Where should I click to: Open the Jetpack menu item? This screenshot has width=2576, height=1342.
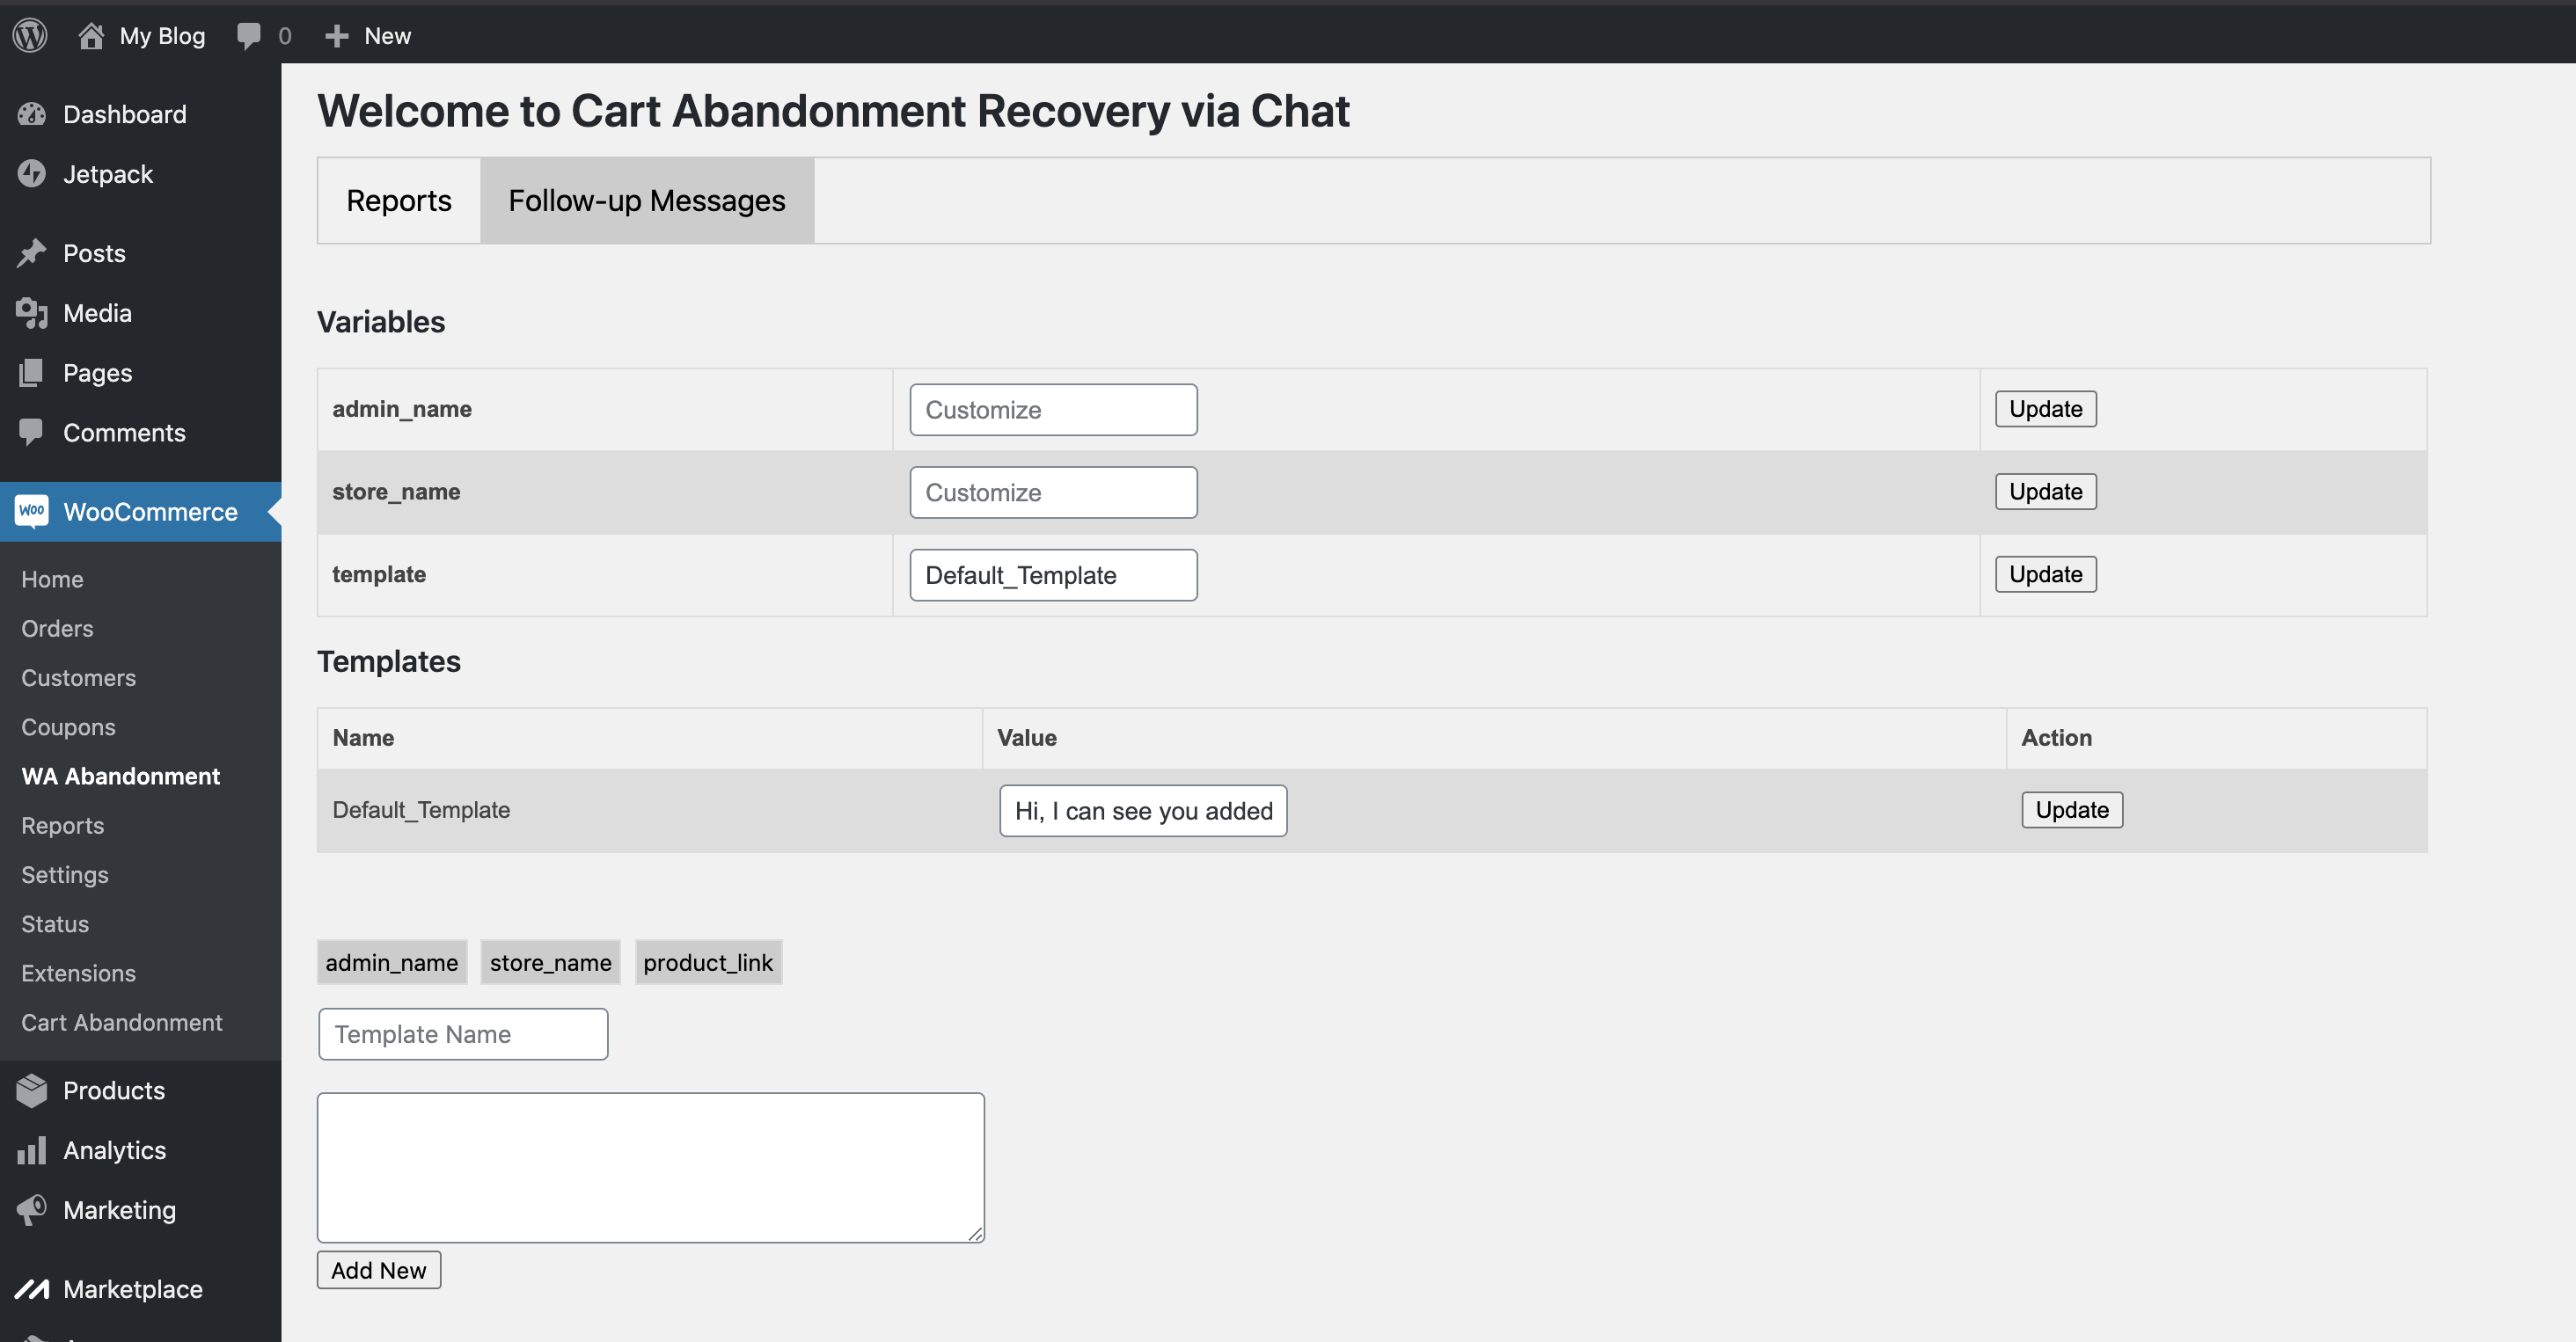[108, 174]
